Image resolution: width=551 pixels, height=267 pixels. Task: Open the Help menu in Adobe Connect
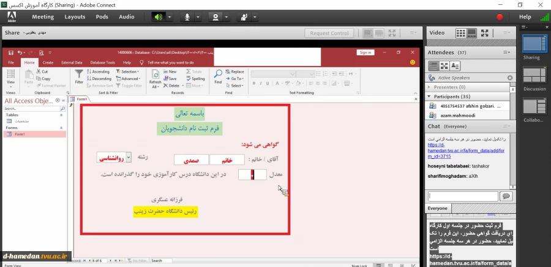[525, 17]
